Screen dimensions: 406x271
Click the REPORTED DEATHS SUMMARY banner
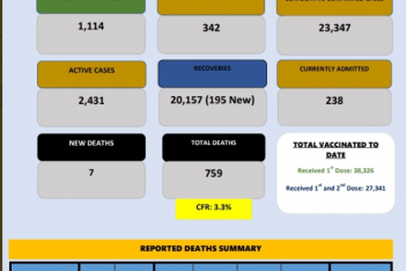201,248
